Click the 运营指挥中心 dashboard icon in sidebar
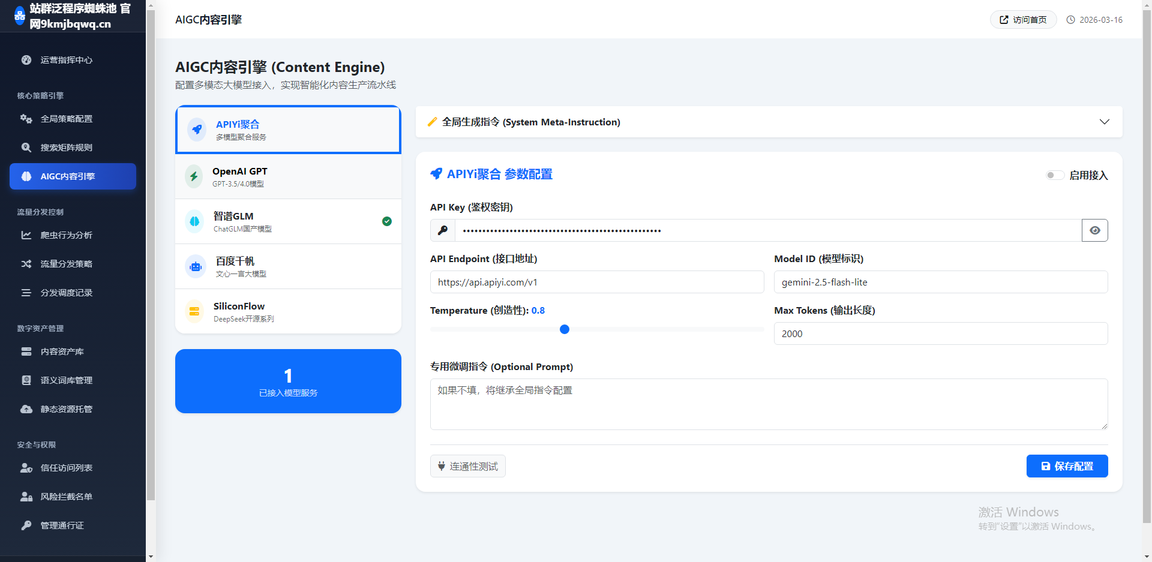This screenshot has width=1152, height=562. click(x=26, y=60)
